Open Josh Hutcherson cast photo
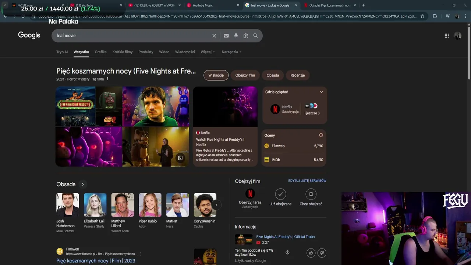Viewport: 471px width, 265px height. (x=68, y=205)
